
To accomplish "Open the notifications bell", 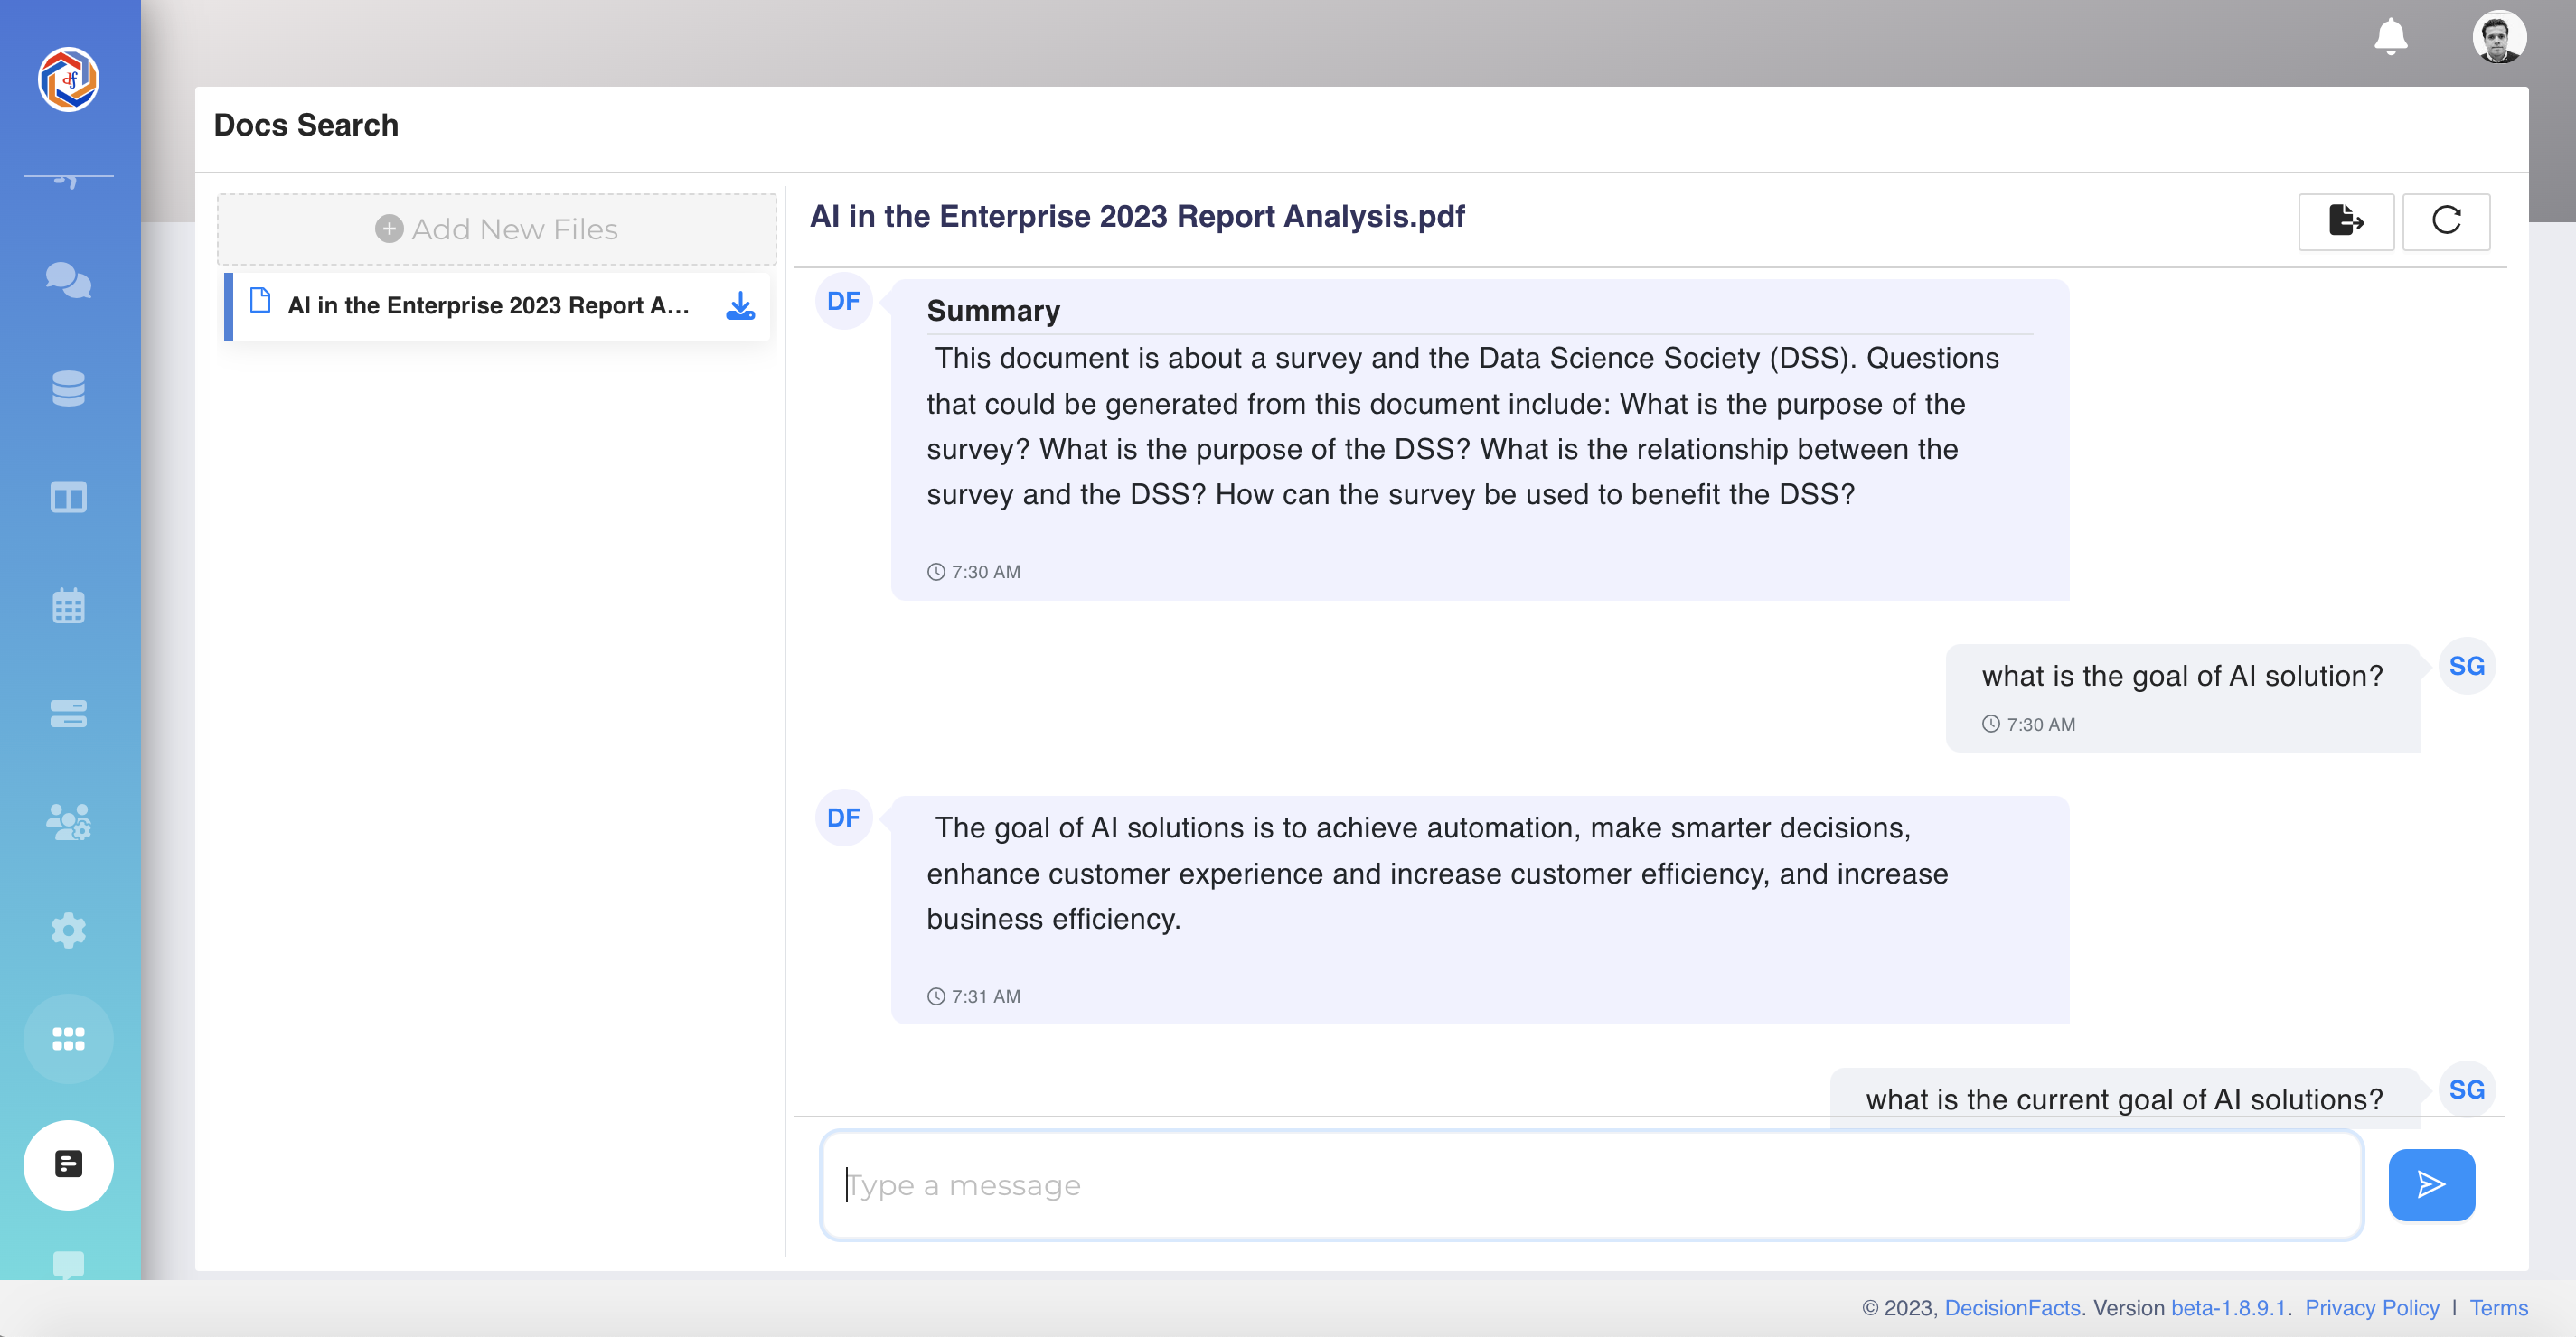I will (2390, 38).
